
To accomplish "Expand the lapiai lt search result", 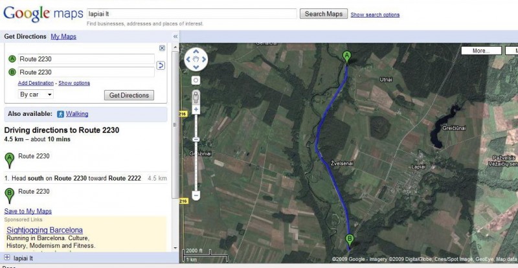I will pos(7,258).
